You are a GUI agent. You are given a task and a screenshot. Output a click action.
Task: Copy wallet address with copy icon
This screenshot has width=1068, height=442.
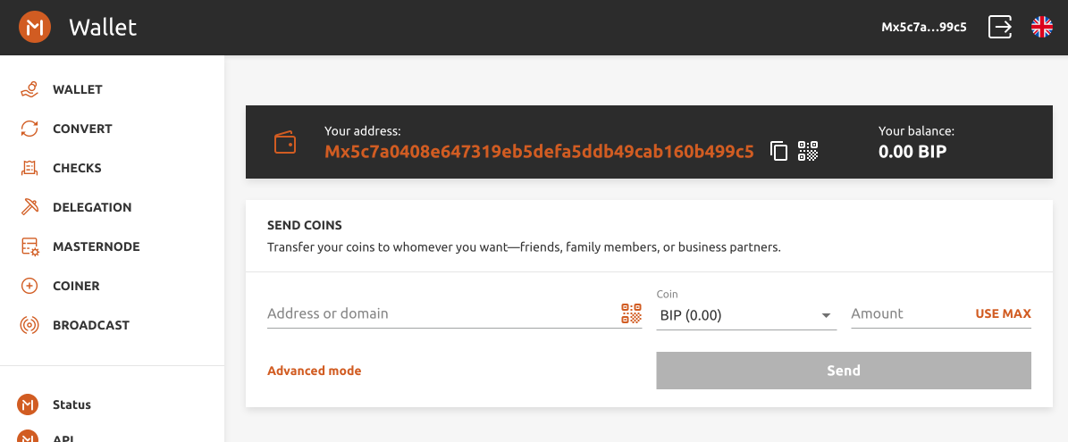point(778,151)
